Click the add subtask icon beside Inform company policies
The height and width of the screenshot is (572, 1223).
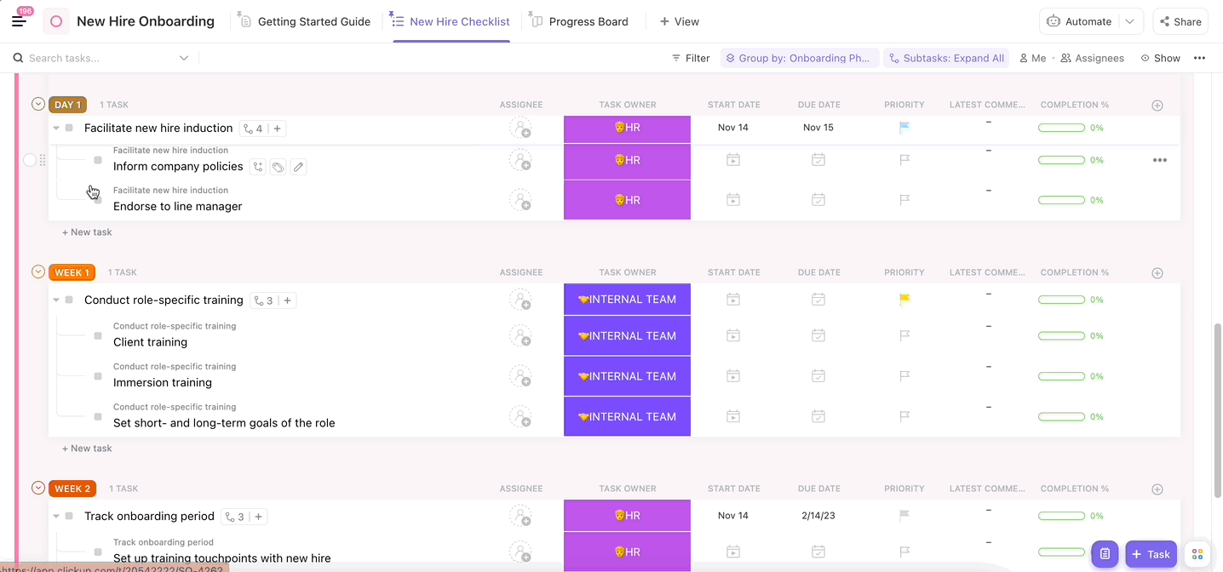coord(259,168)
